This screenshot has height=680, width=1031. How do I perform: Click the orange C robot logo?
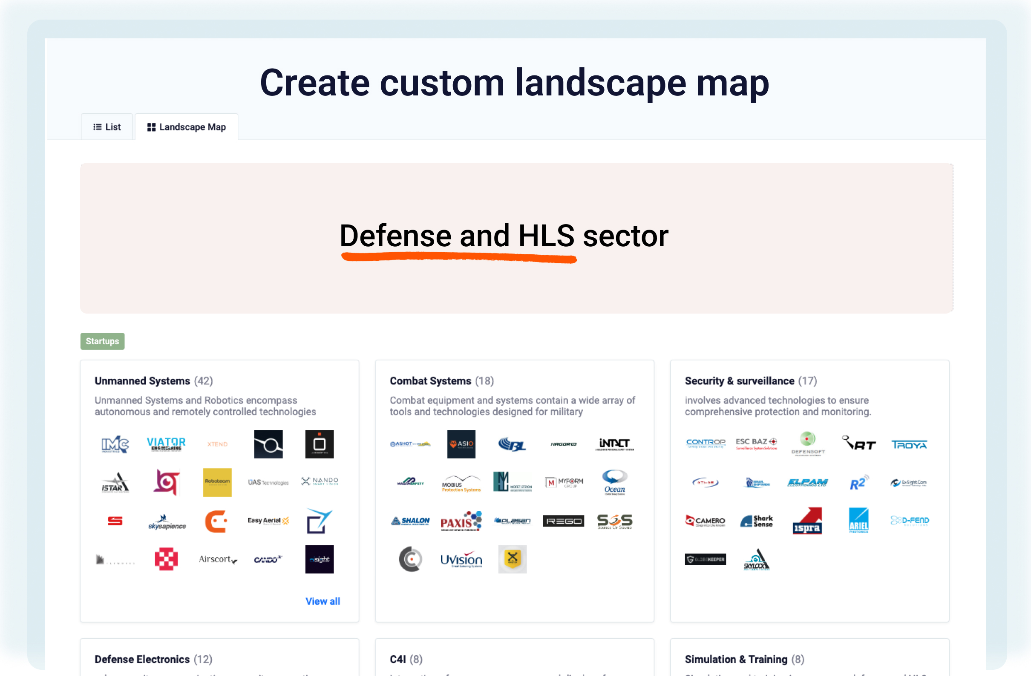click(x=216, y=521)
